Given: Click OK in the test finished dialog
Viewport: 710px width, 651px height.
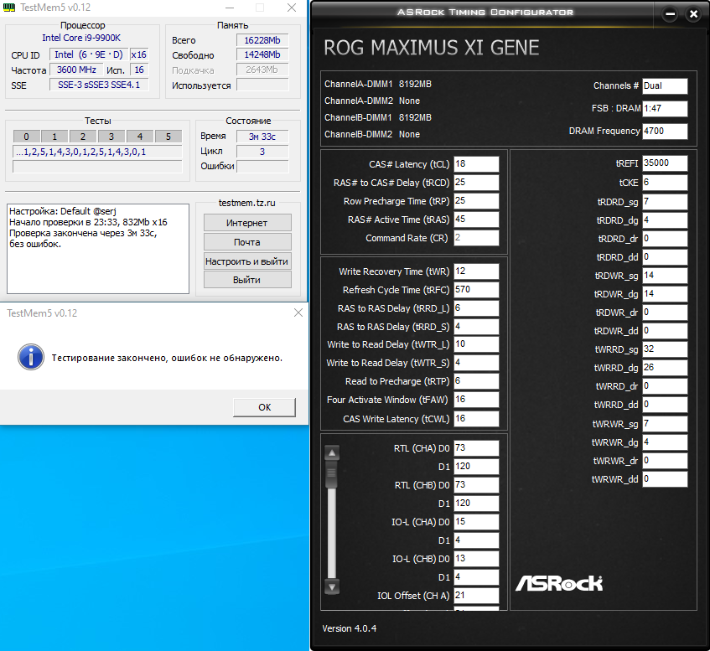Looking at the screenshot, I should 264,407.
